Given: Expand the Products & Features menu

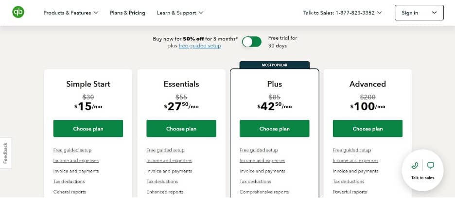Looking at the screenshot, I should point(71,13).
